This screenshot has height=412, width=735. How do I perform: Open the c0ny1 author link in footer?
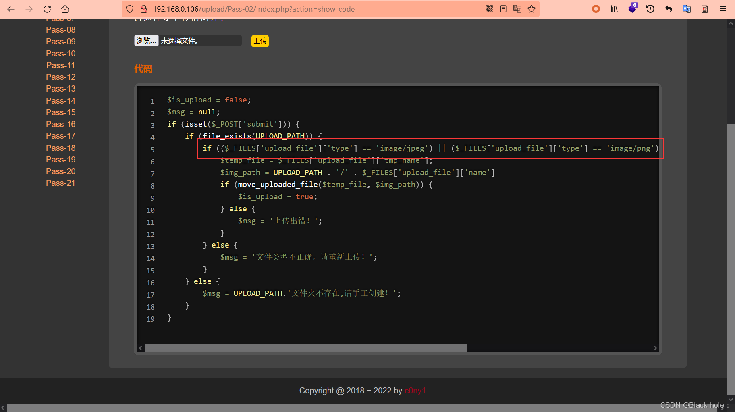coord(415,390)
